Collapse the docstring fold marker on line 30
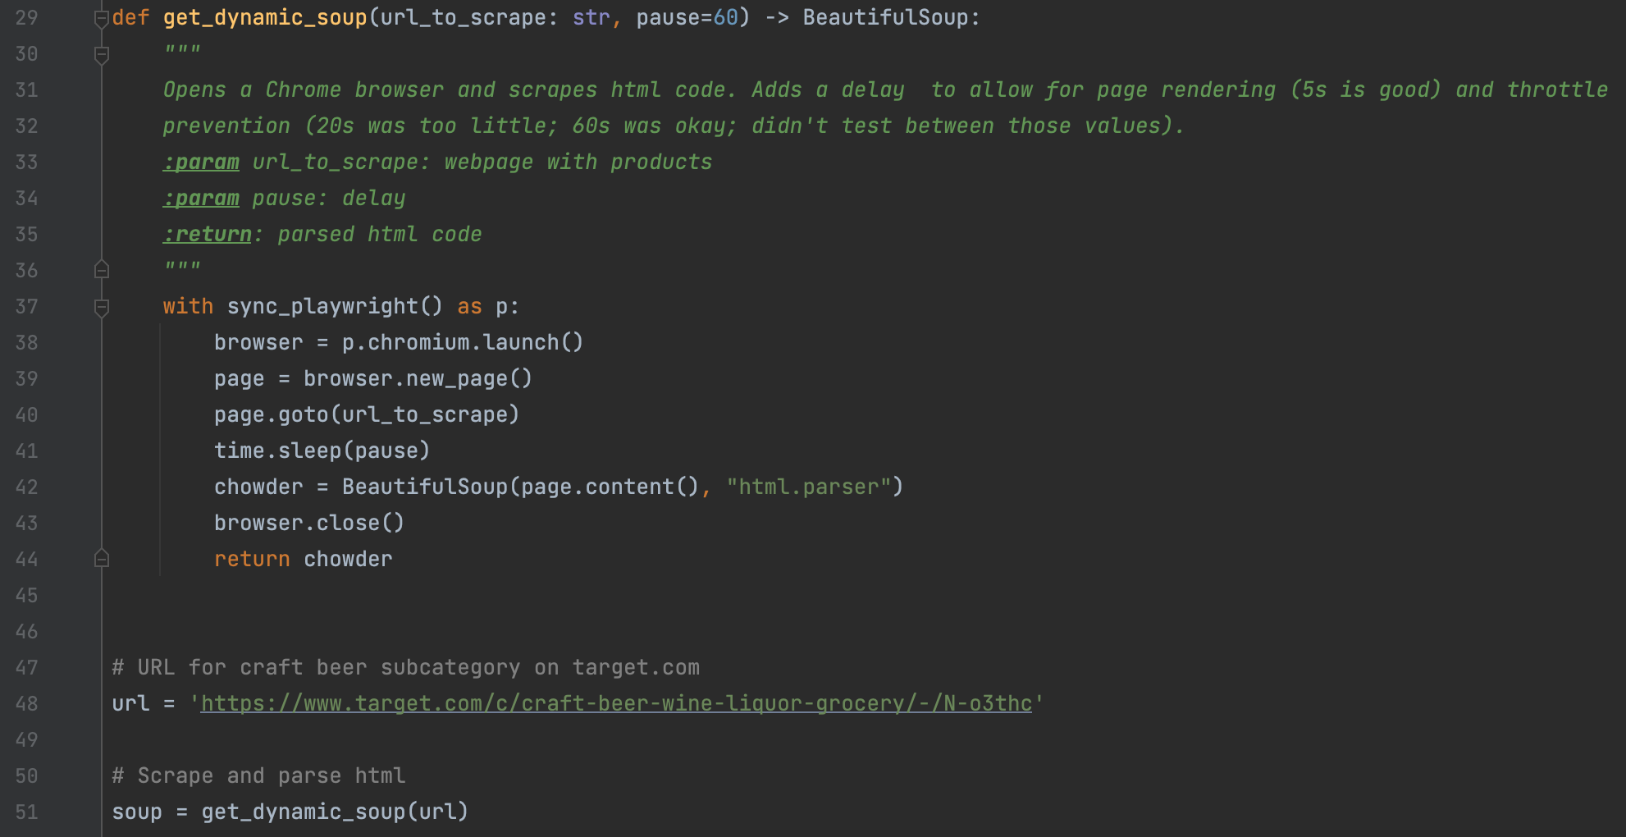1626x837 pixels. point(102,54)
